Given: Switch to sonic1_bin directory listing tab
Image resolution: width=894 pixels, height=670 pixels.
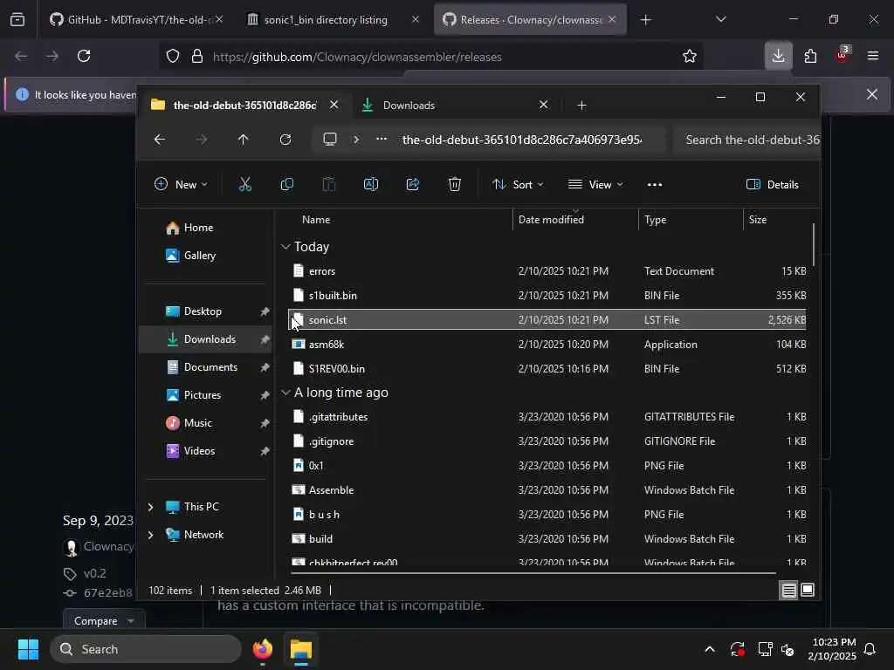Looking at the screenshot, I should point(334,19).
